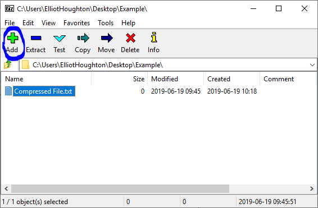Open the View menu
This screenshot has height=208, width=318.
pos(48,23)
